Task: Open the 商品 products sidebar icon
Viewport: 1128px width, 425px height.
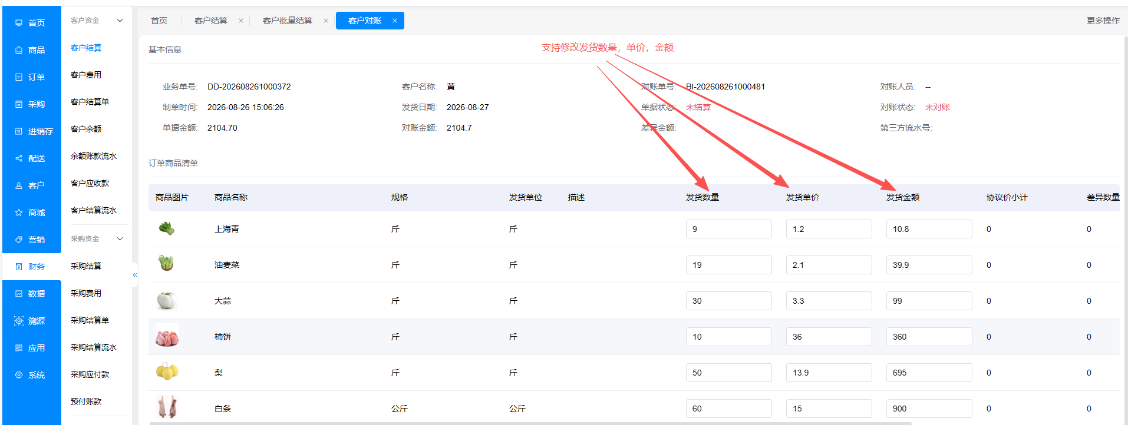Action: pos(19,50)
